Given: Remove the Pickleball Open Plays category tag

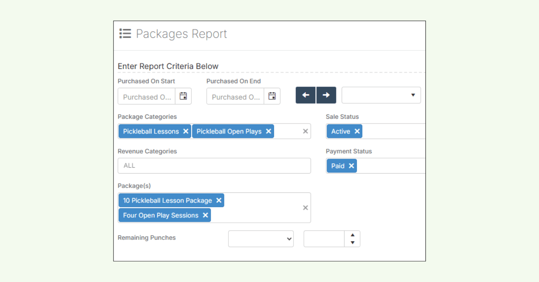Looking at the screenshot, I should click(x=269, y=131).
